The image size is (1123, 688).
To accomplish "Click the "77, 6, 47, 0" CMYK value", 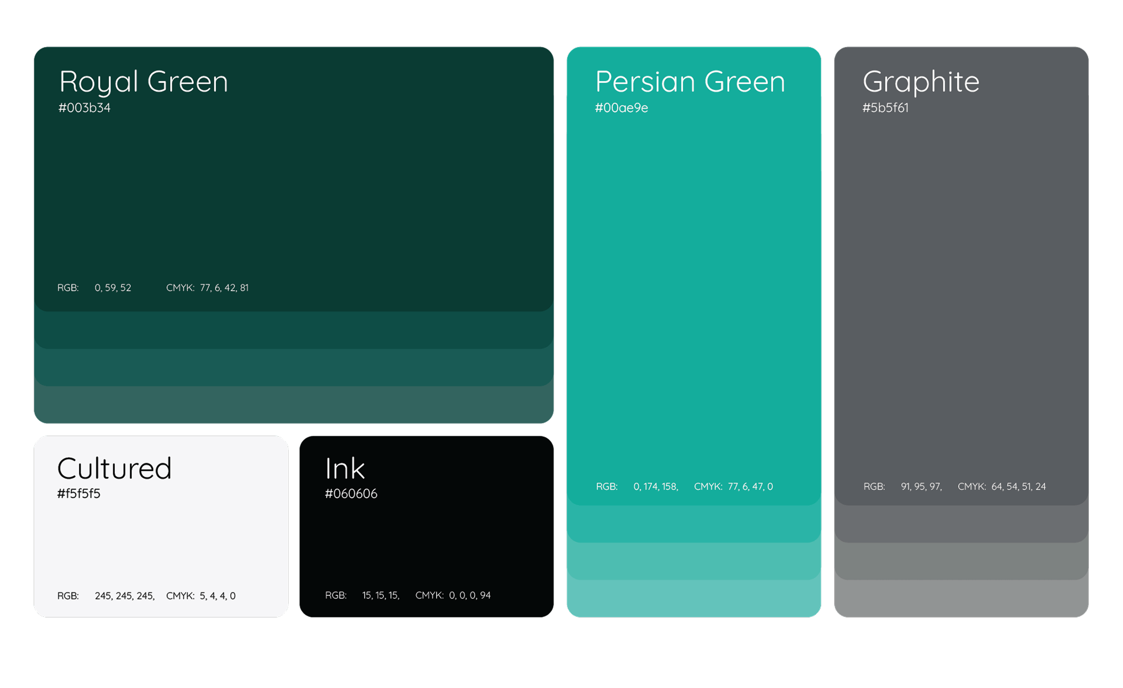I will (750, 487).
